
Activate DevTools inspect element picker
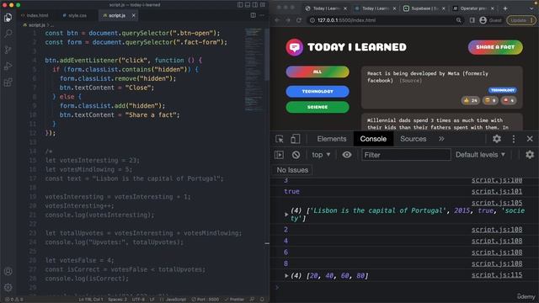pos(279,139)
